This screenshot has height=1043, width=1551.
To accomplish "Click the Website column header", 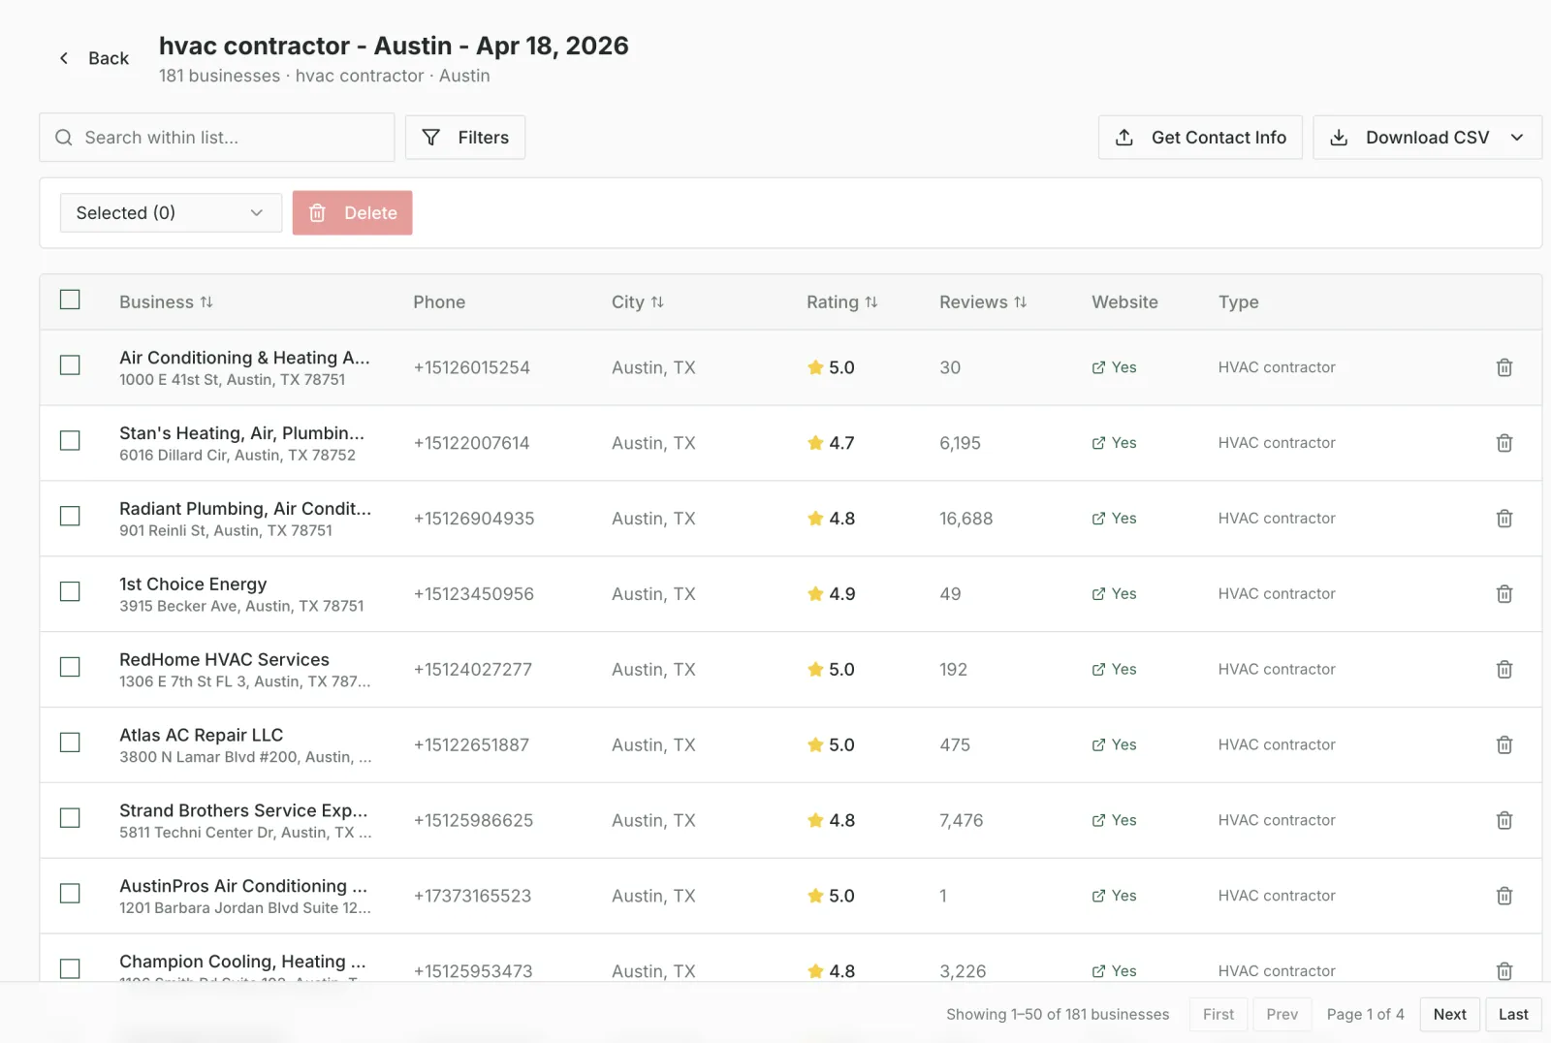I will tap(1124, 302).
